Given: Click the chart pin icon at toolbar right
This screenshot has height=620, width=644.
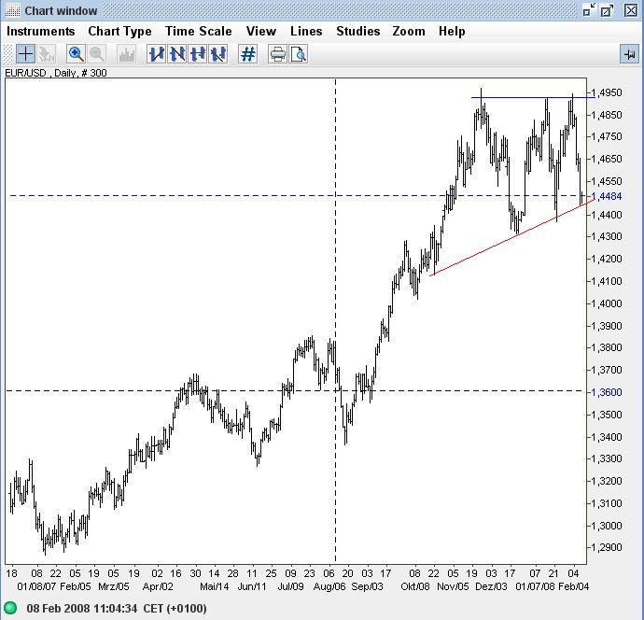Looking at the screenshot, I should click(x=629, y=54).
